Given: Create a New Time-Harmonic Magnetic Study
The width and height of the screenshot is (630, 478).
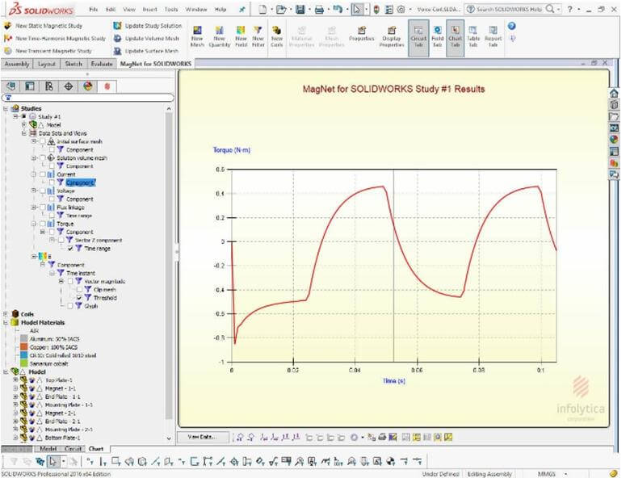Looking at the screenshot, I should [55, 38].
